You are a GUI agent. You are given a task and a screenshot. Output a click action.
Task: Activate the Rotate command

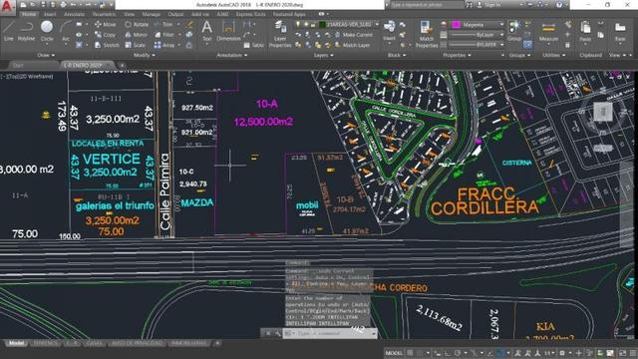tap(137, 24)
